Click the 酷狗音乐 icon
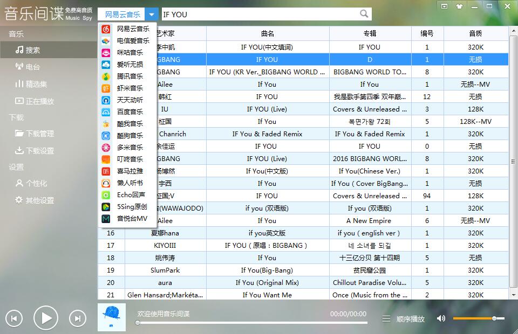The image size is (518, 334). click(106, 136)
